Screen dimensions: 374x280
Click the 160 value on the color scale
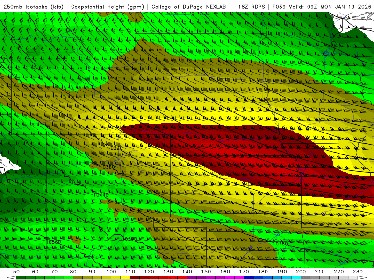tap(225, 272)
